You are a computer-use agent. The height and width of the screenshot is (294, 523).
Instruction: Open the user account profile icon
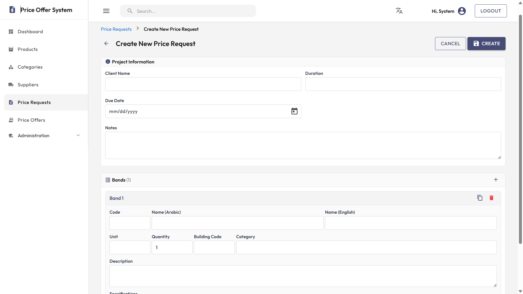pos(462,11)
